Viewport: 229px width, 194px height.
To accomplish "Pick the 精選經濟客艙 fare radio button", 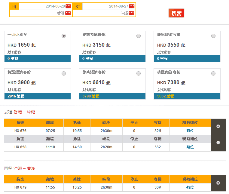I will tap(64, 73).
